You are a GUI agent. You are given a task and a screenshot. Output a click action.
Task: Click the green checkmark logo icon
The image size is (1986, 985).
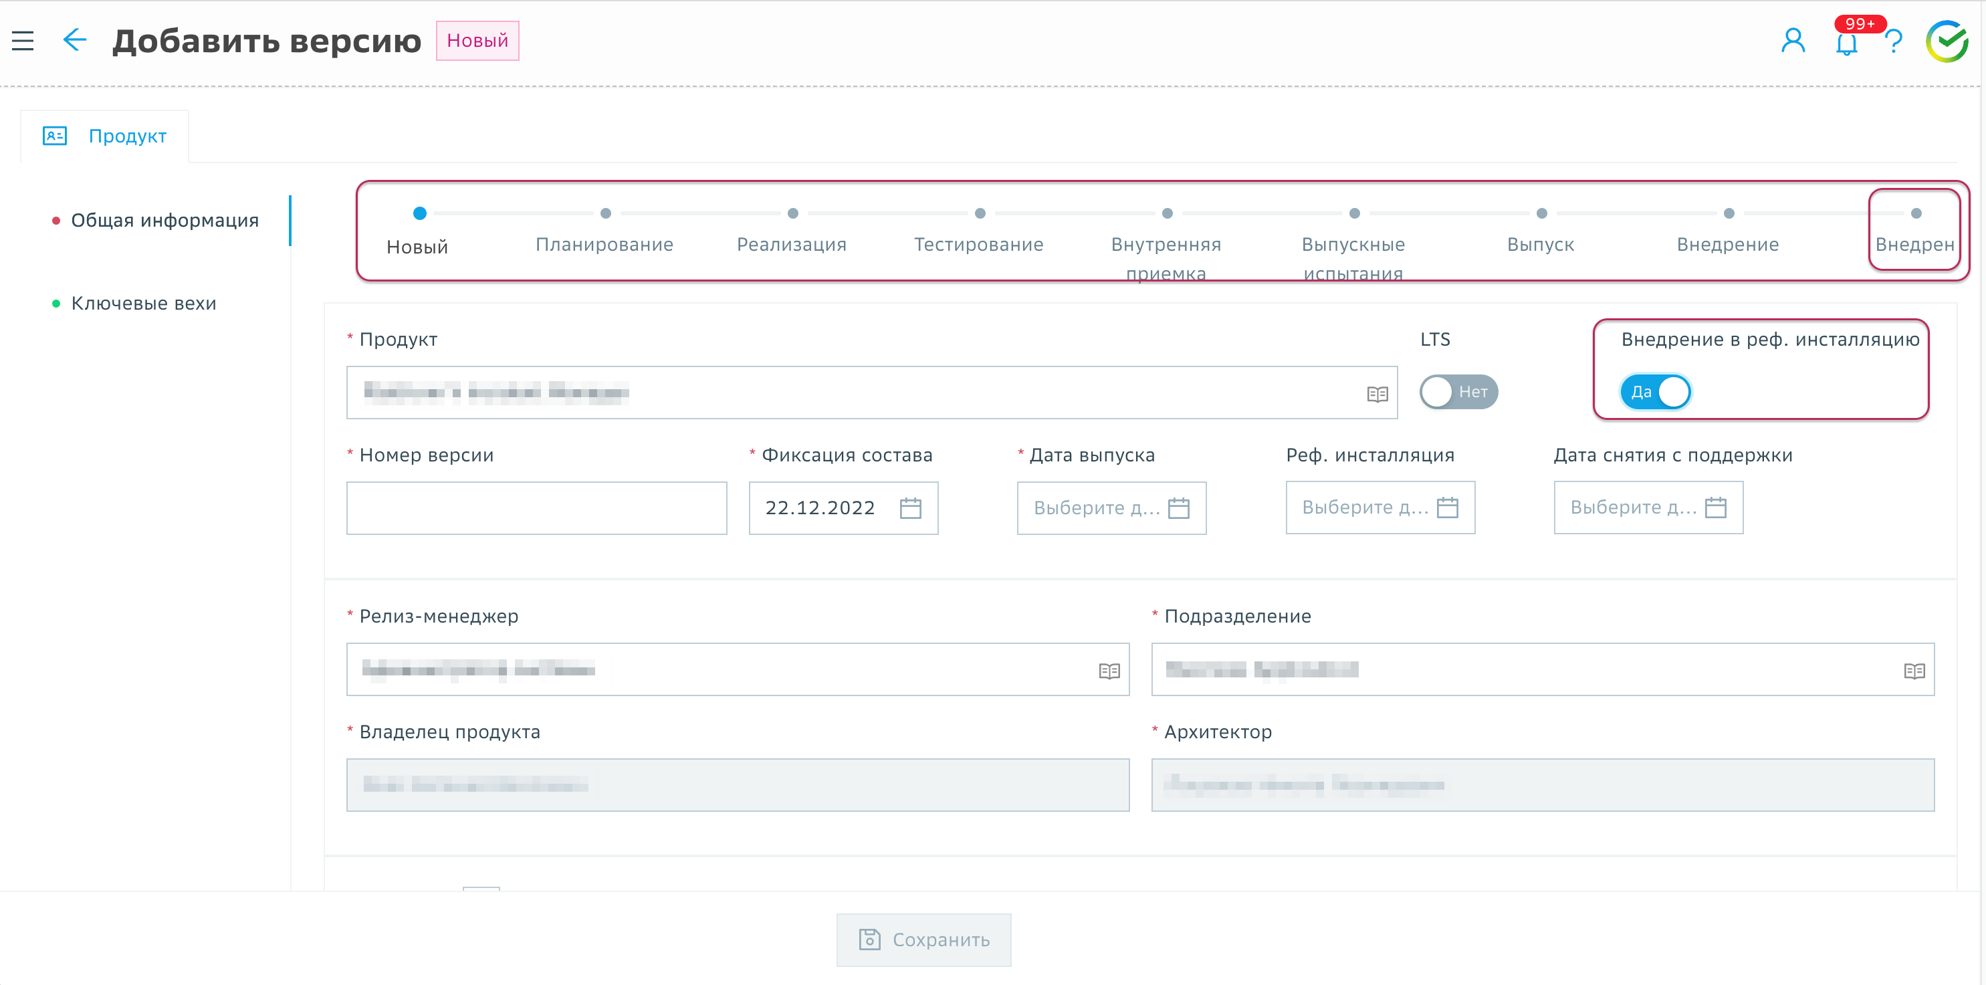[x=1947, y=41]
